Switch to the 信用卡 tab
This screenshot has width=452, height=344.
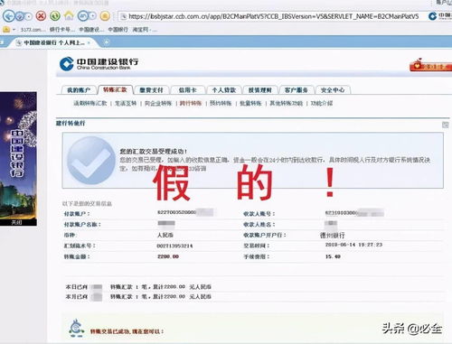click(188, 90)
